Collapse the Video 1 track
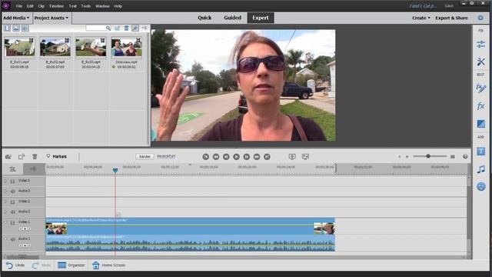Viewport: 492px width, 277px height. [x=5, y=222]
